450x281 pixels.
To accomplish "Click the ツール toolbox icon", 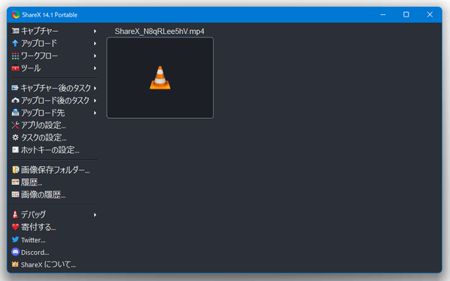I will (x=15, y=68).
